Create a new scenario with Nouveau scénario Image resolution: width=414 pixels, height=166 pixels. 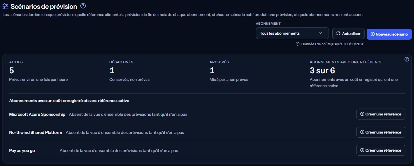tap(389, 34)
